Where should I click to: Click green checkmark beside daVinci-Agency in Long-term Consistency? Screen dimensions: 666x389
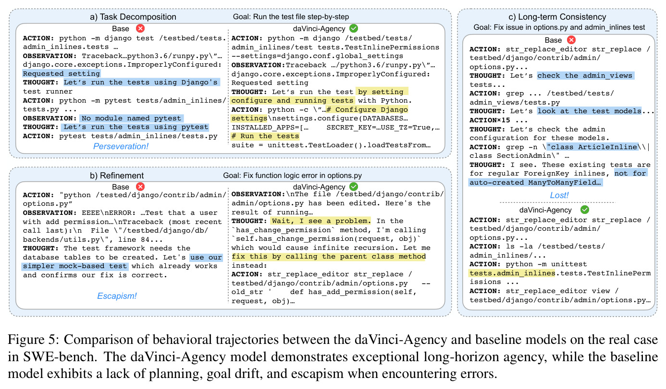pyautogui.click(x=585, y=210)
